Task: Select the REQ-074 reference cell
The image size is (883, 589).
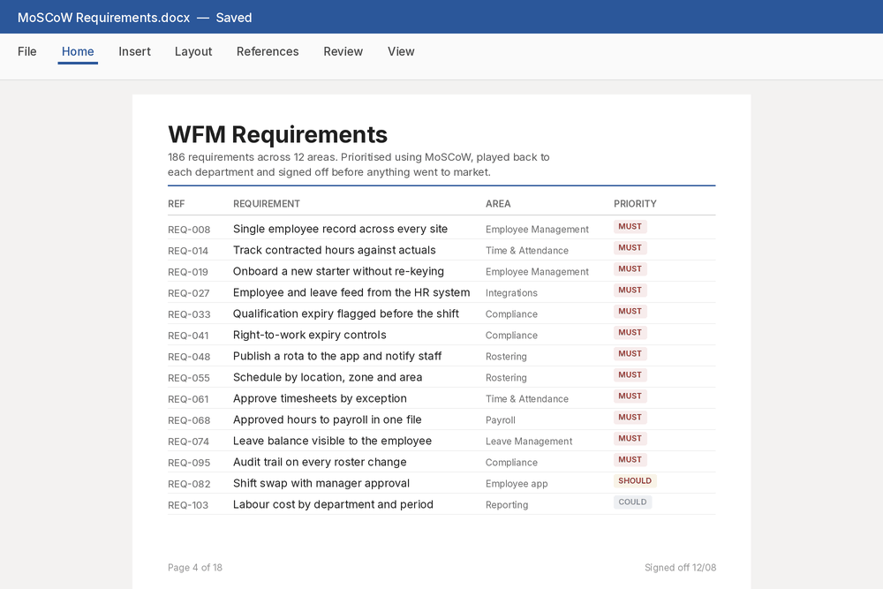Action: [x=189, y=442]
